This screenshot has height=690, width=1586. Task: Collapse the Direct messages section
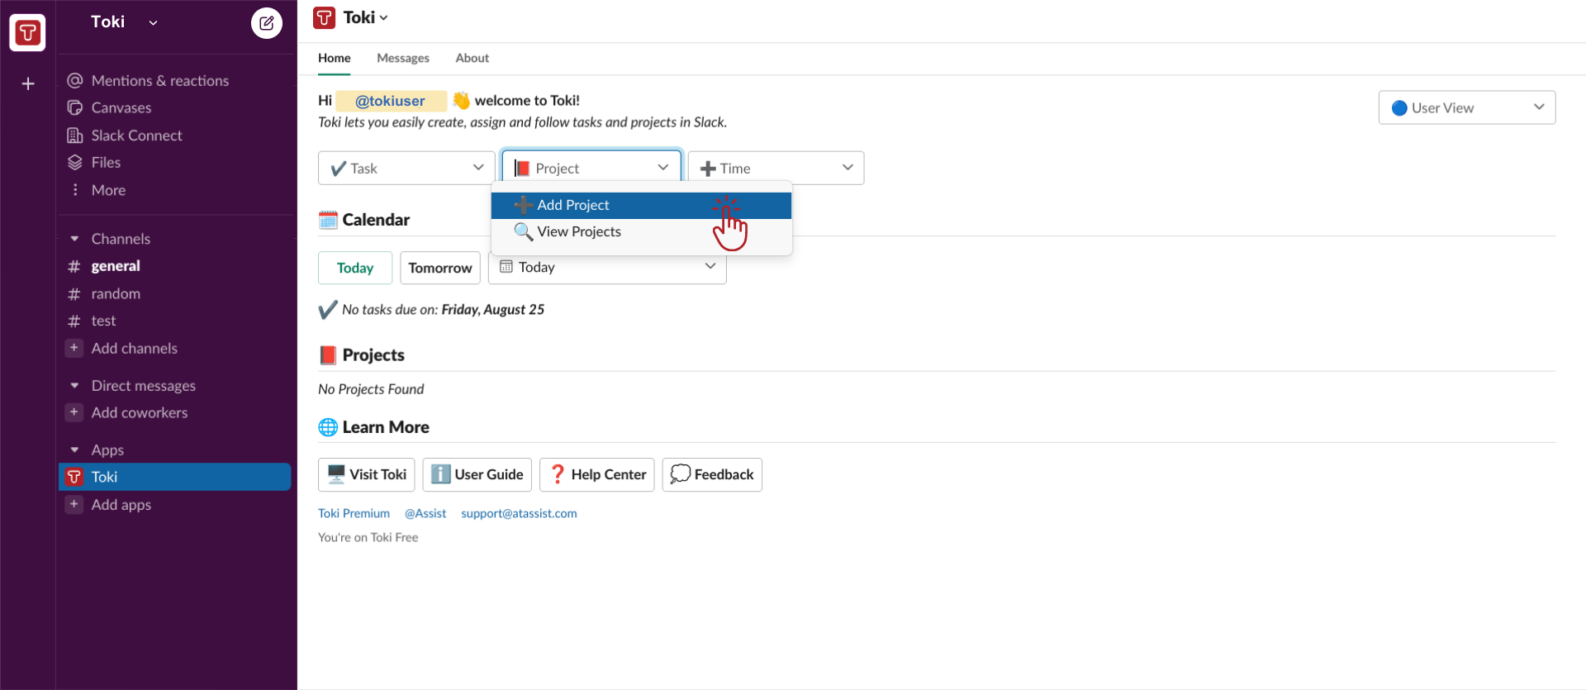(x=74, y=386)
